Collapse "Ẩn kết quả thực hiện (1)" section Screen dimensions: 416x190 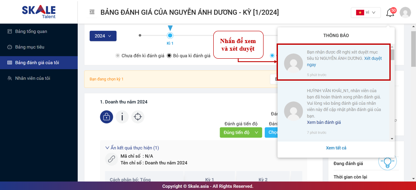pyautogui.click(x=132, y=148)
